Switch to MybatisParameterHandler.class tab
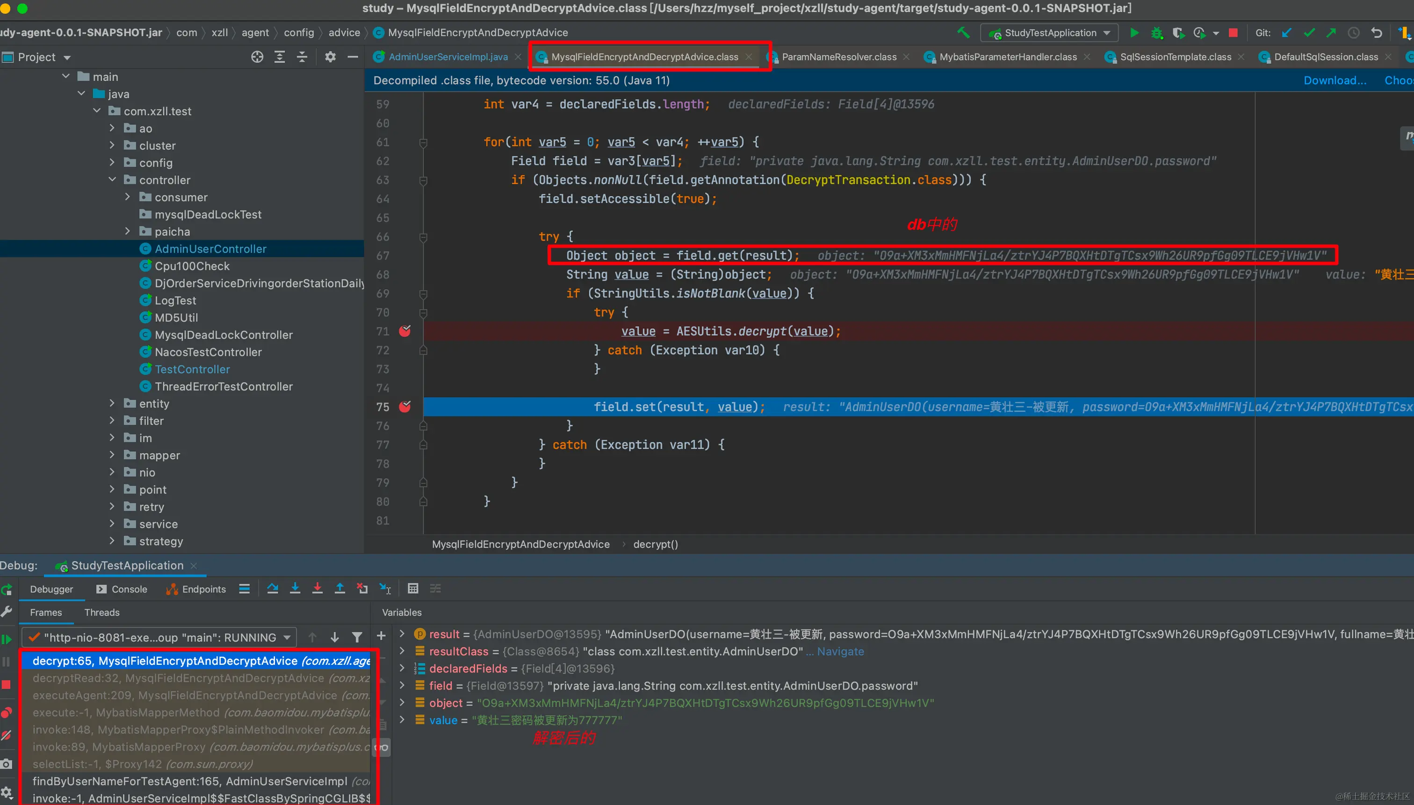The height and width of the screenshot is (805, 1414). coord(1007,57)
